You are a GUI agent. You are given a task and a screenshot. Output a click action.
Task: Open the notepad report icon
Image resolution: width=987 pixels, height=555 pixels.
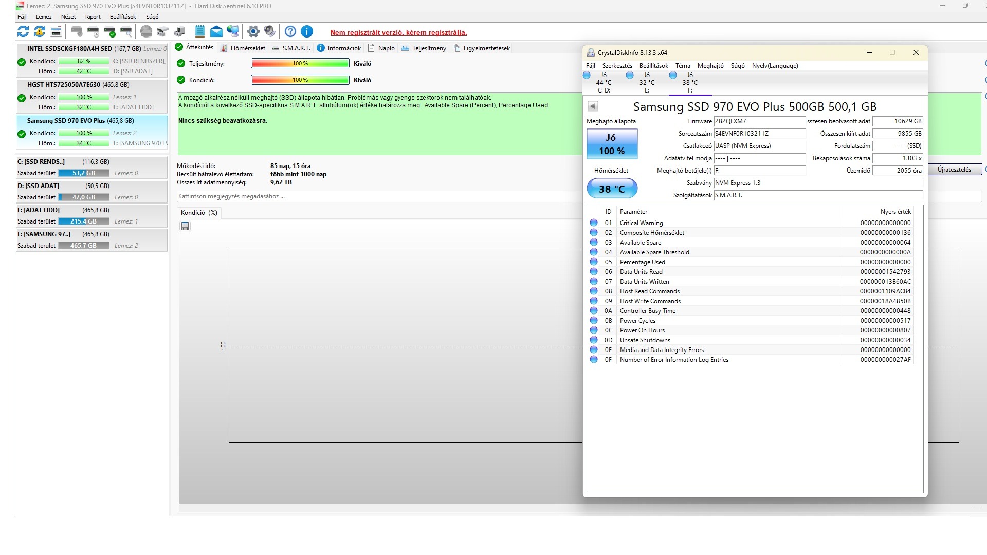click(200, 32)
